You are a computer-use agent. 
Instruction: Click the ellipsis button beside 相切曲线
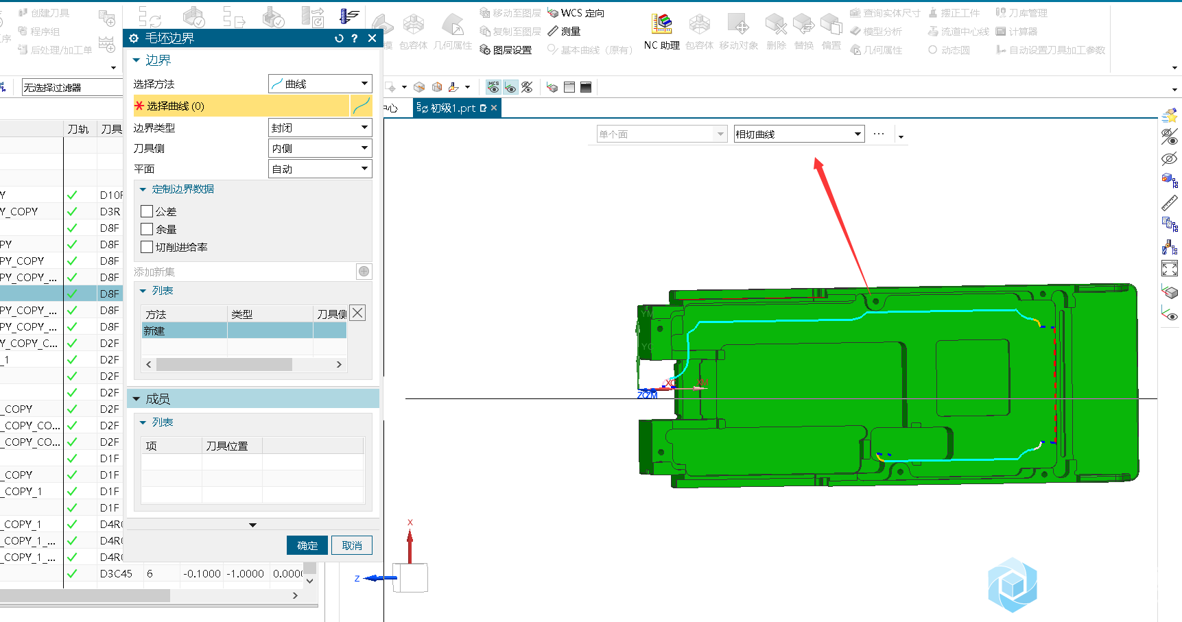tap(879, 134)
